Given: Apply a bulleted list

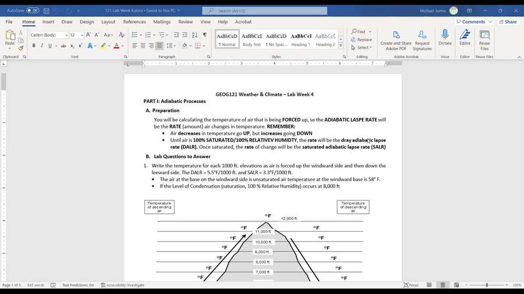Looking at the screenshot, I should tap(134, 35).
